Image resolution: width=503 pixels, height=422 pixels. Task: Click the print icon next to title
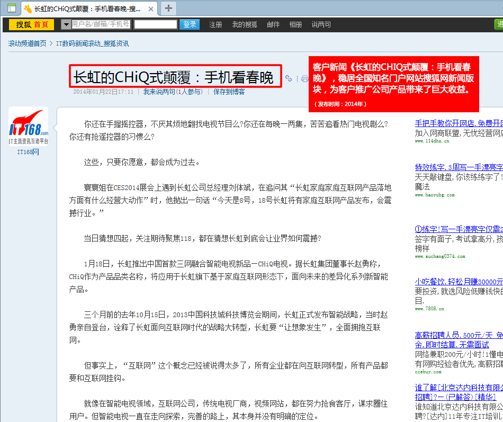point(304,79)
